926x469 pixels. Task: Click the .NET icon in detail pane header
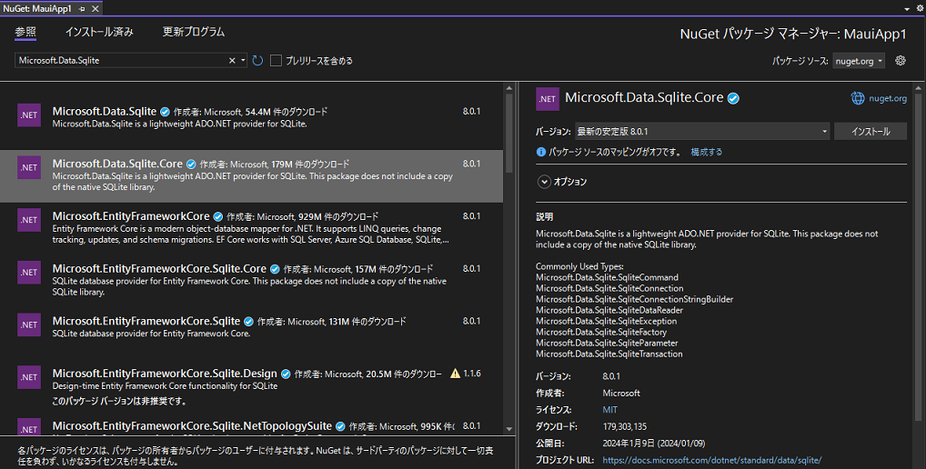[548, 98]
